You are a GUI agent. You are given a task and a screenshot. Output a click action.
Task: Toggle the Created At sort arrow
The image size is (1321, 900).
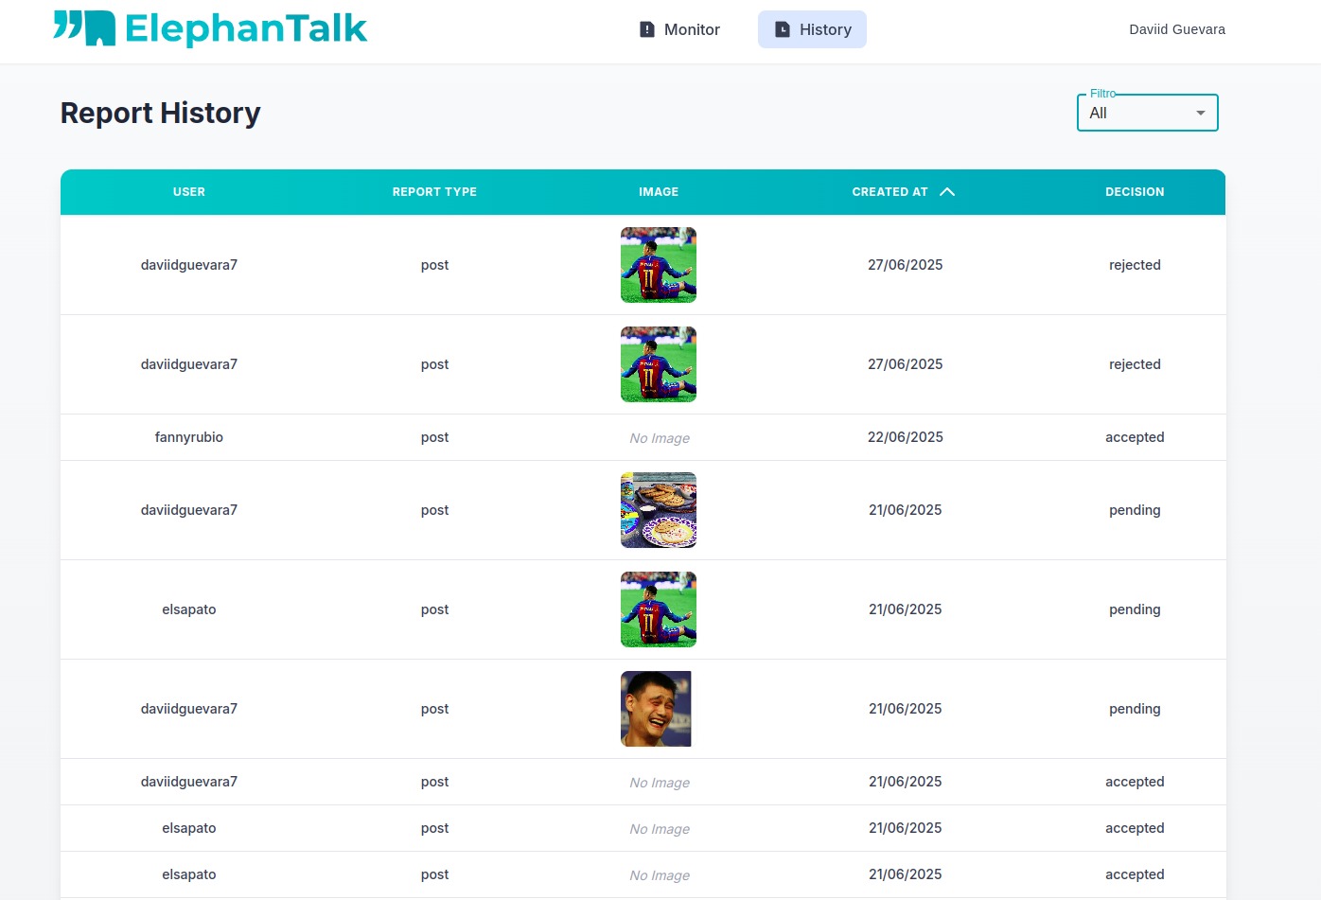point(947,192)
